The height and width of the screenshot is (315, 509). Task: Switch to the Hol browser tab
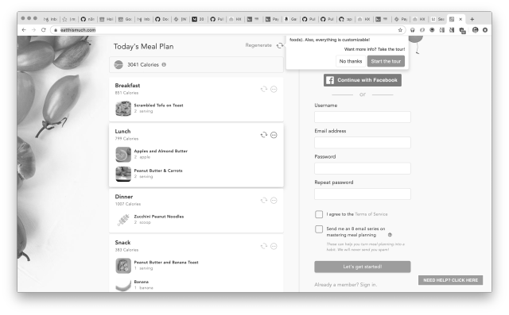(106, 19)
